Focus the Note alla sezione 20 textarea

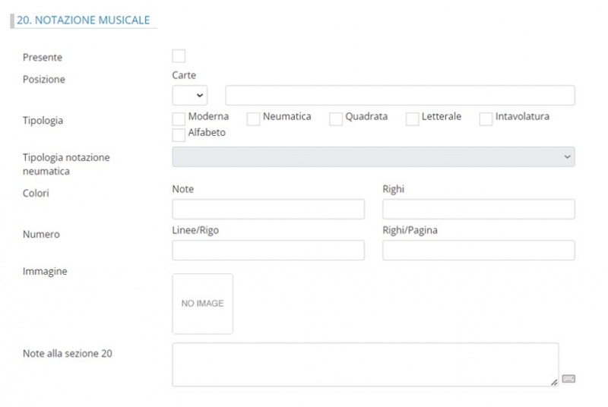[365, 364]
